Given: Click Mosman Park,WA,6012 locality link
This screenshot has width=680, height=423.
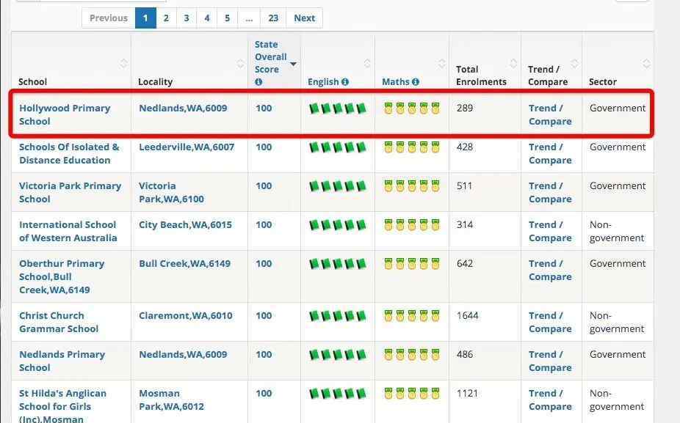Looking at the screenshot, I should tap(171, 400).
